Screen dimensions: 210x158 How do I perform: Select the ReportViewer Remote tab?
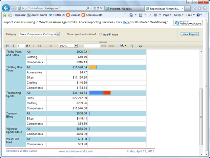click(164, 9)
